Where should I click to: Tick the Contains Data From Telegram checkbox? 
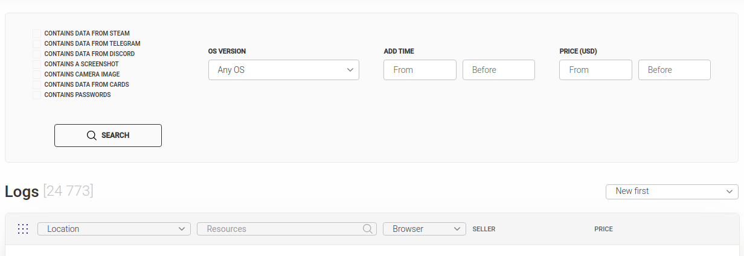[37, 44]
